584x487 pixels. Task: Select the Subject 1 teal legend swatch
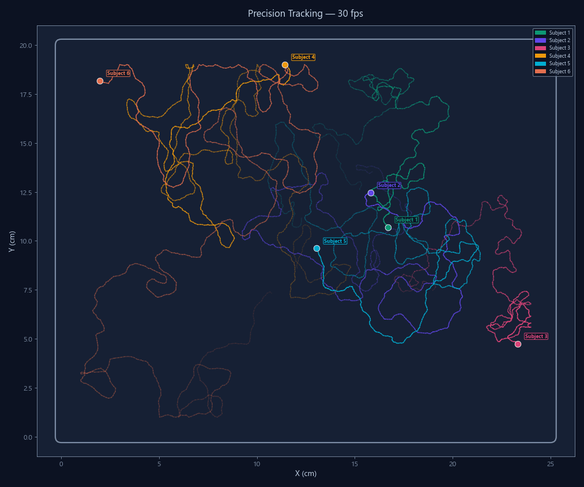click(x=540, y=33)
